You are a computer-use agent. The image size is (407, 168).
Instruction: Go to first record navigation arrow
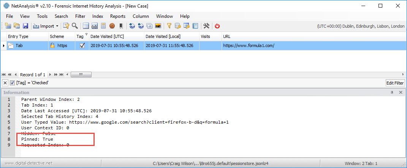coord(4,75)
